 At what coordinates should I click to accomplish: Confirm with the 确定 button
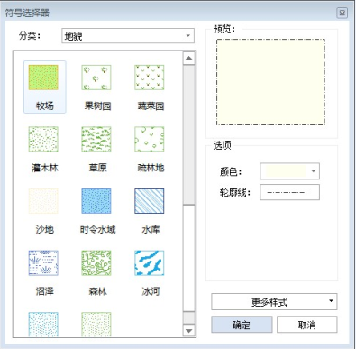(242, 325)
